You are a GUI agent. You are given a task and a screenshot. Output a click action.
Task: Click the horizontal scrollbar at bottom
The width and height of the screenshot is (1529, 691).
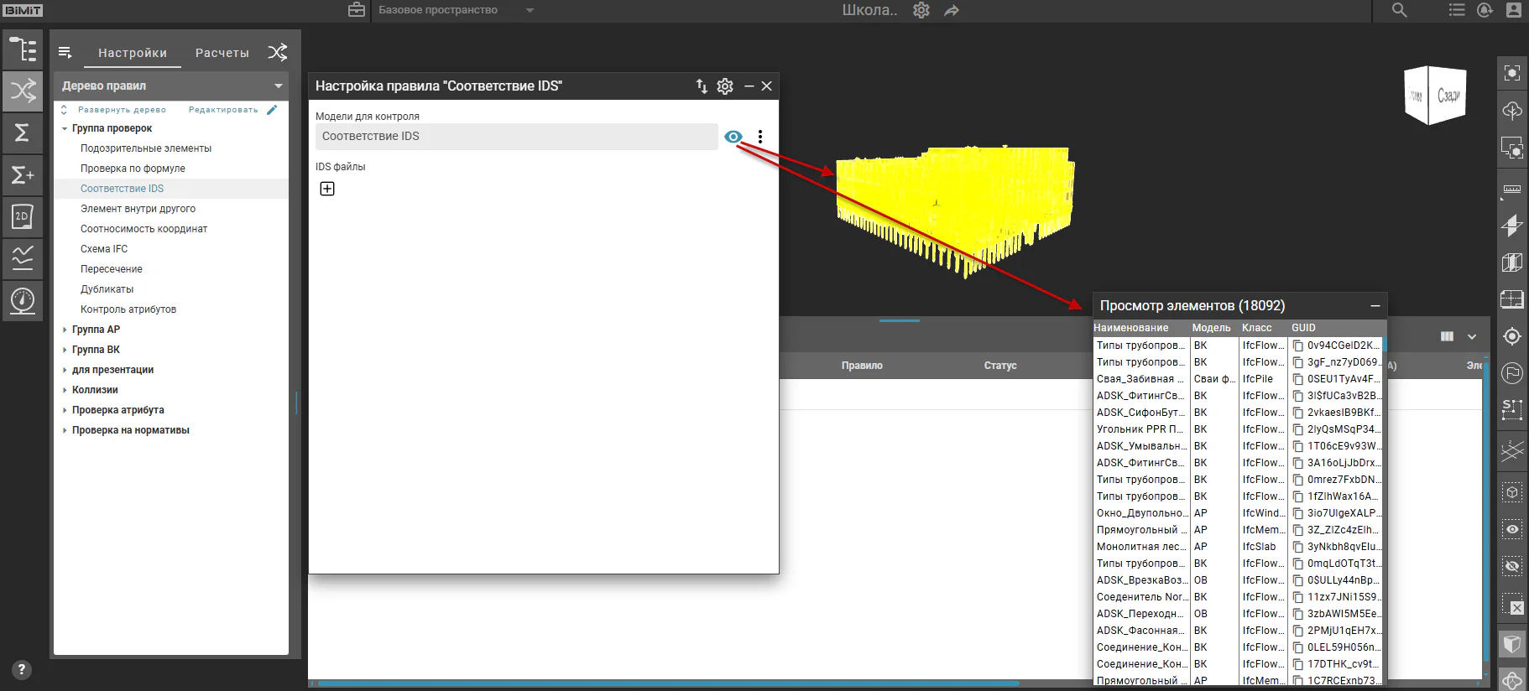[668, 683]
